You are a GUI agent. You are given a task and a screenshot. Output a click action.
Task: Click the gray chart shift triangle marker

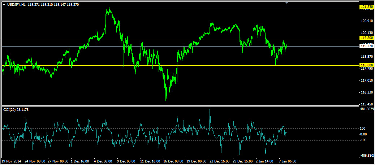tap(287, 3)
